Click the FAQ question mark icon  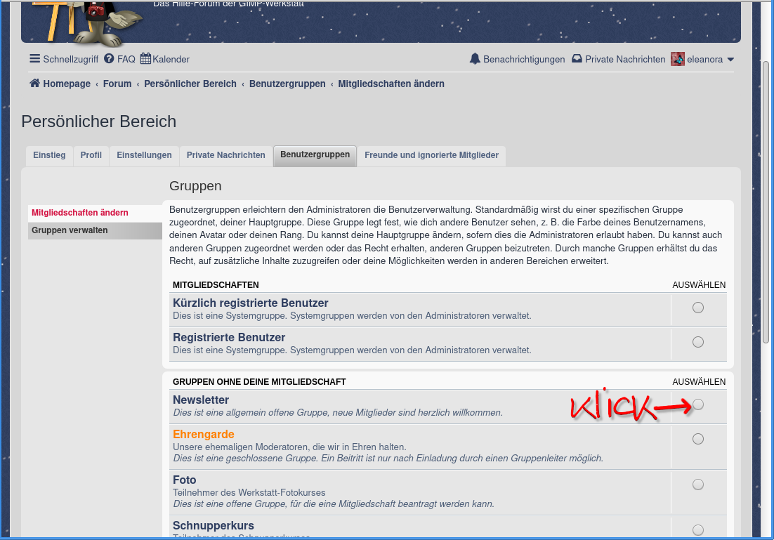point(109,59)
